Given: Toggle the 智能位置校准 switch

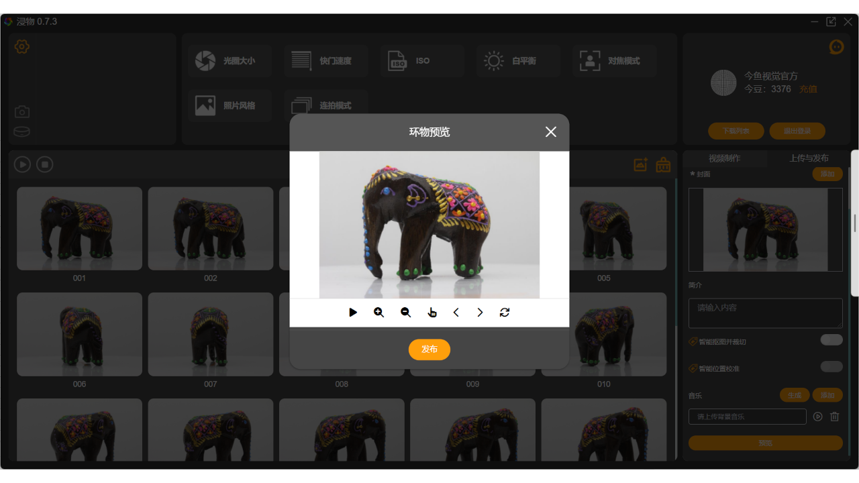Looking at the screenshot, I should [831, 367].
